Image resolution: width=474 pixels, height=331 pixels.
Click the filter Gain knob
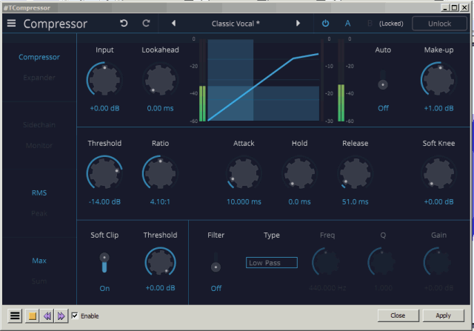(x=438, y=262)
